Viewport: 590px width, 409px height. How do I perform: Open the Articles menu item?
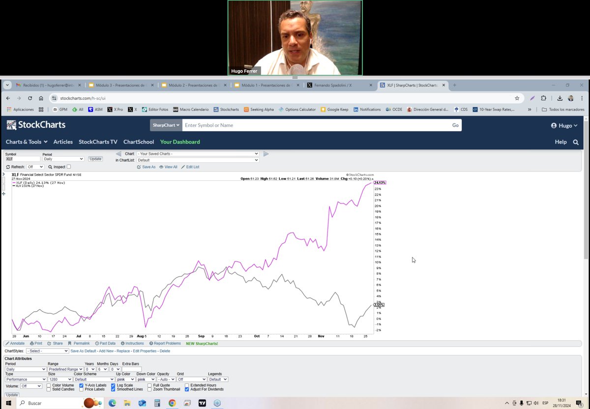63,142
